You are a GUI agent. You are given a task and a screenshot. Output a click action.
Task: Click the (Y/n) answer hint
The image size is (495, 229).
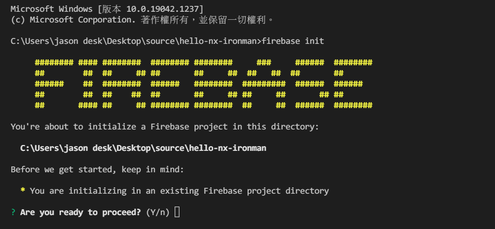158,212
